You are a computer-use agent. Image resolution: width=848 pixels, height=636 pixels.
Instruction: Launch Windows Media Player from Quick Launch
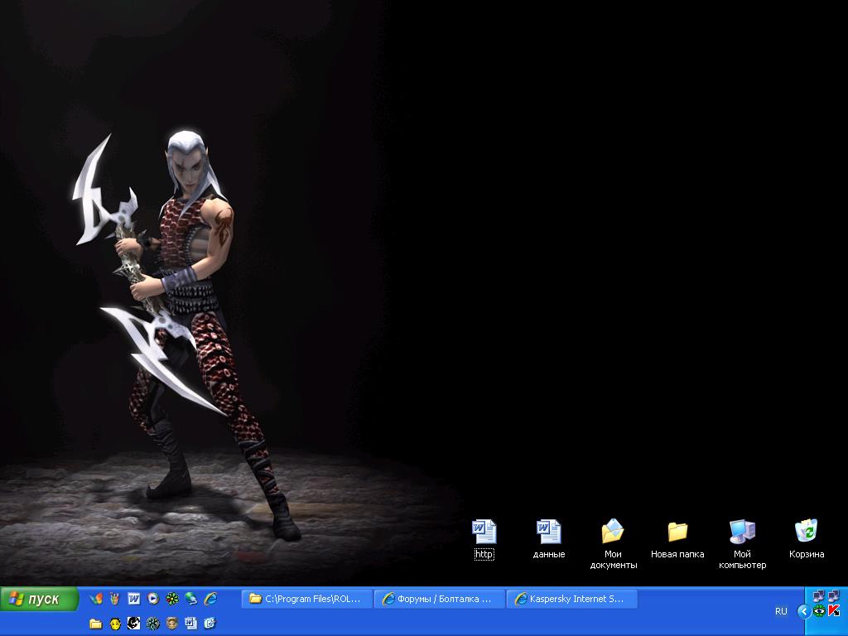pos(153,599)
